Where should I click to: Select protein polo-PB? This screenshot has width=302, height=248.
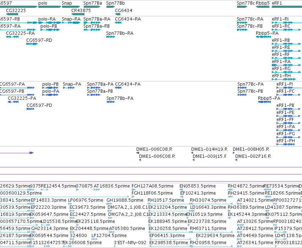pos(50,85)
